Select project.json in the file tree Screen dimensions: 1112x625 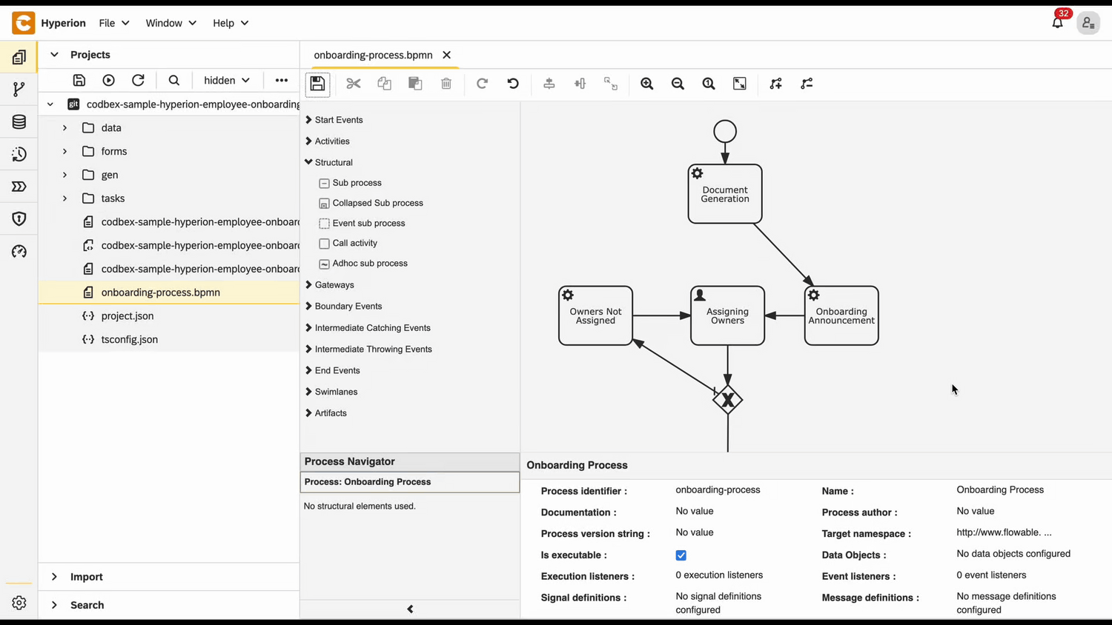tap(128, 316)
